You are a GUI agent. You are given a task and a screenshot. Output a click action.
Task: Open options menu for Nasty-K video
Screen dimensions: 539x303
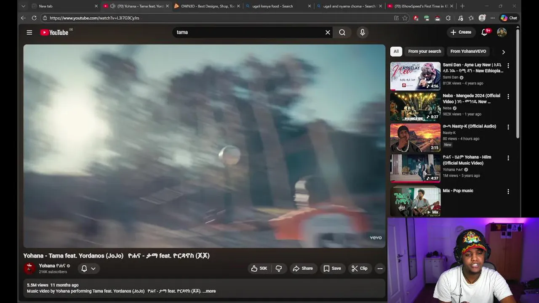click(508, 127)
